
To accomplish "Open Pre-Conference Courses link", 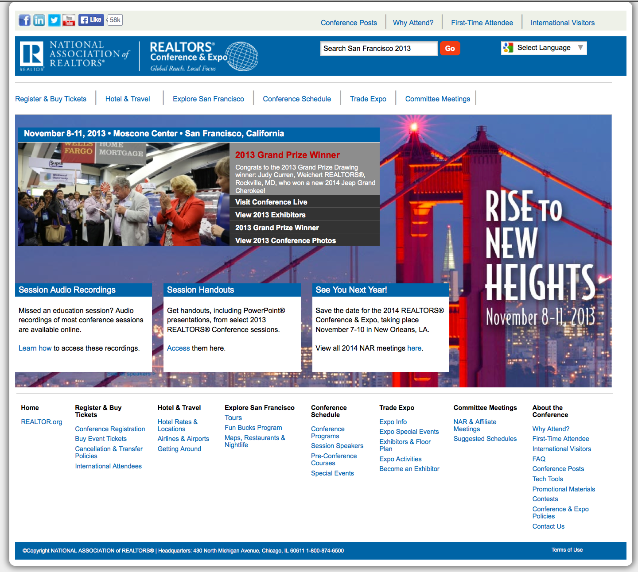I will (x=334, y=460).
